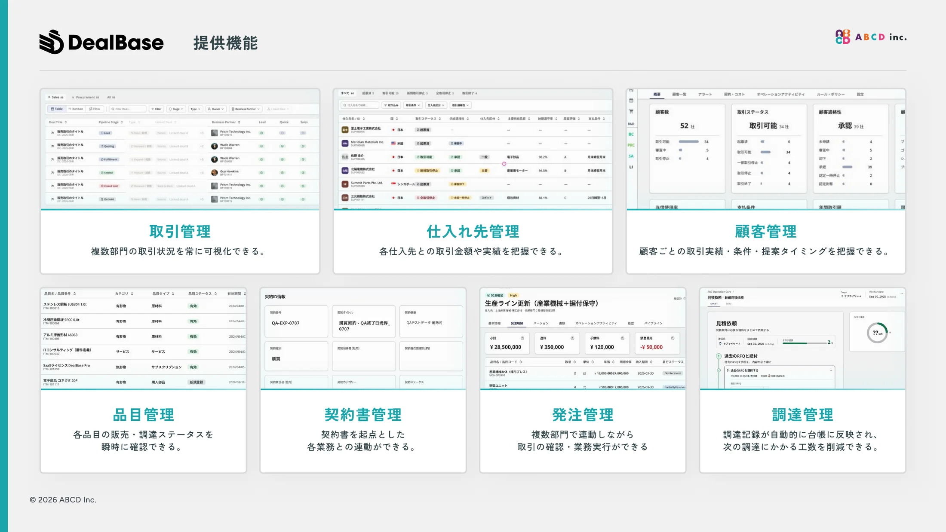Click the ステンレス鋼板 SUS304 1.0t row

tap(143, 306)
